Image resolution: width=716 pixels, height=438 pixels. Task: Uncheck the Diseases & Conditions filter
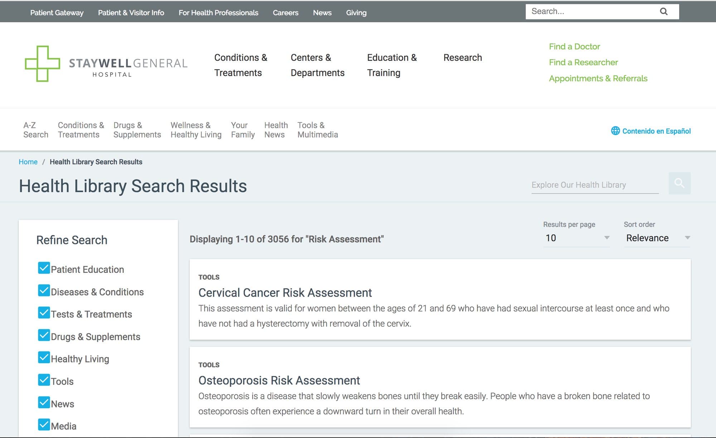coord(44,290)
